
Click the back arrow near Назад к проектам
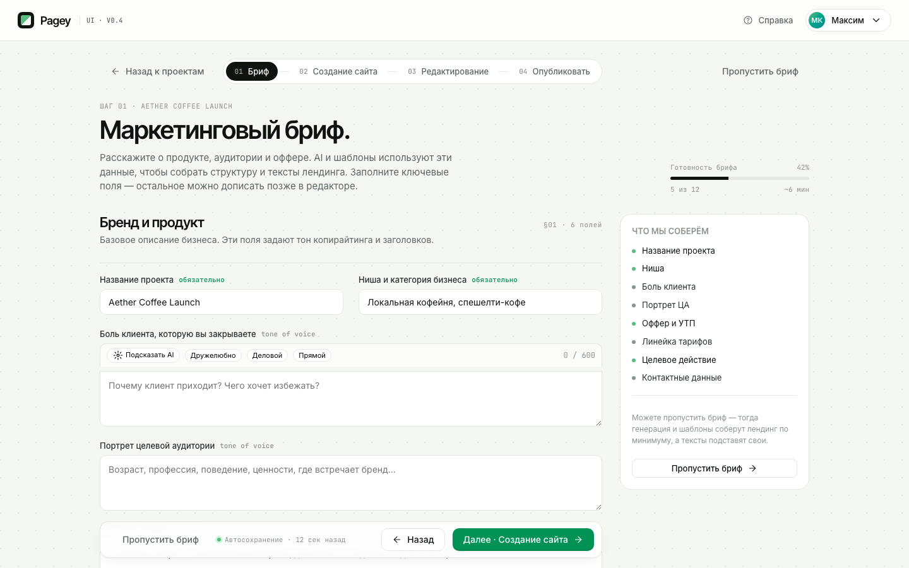(116, 71)
